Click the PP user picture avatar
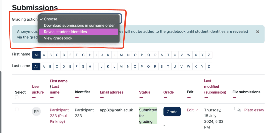The image size is (272, 133). tap(36, 112)
